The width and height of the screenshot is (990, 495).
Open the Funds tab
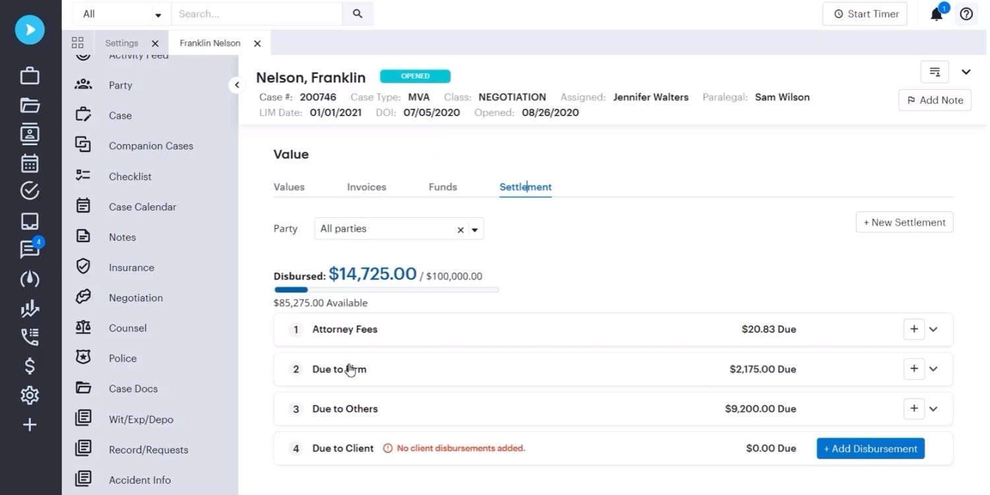coord(442,187)
